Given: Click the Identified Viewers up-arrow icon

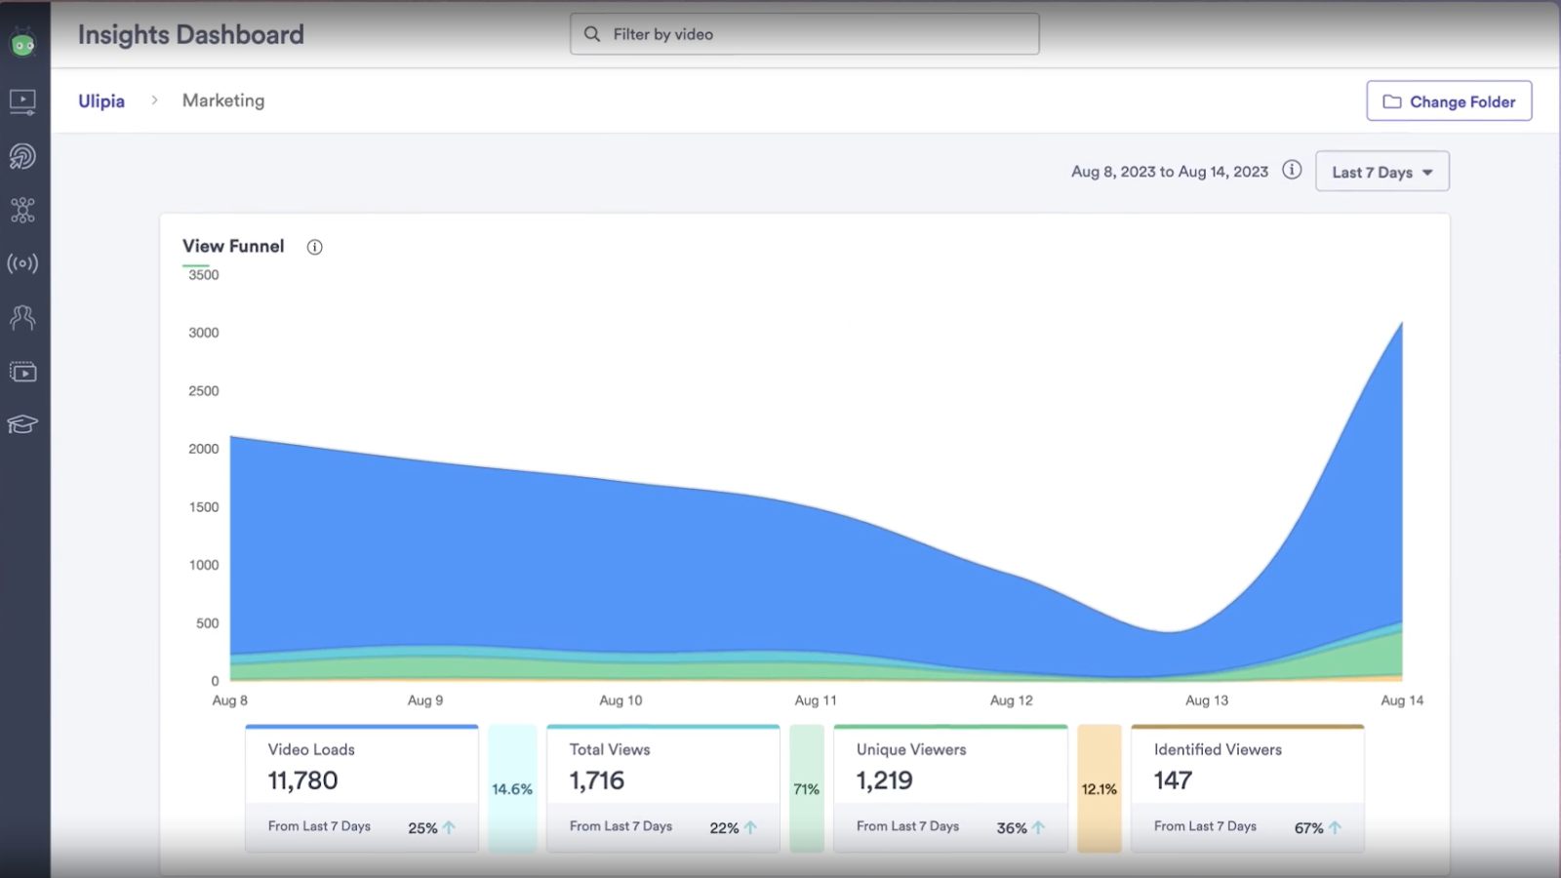Looking at the screenshot, I should pyautogui.click(x=1335, y=827).
